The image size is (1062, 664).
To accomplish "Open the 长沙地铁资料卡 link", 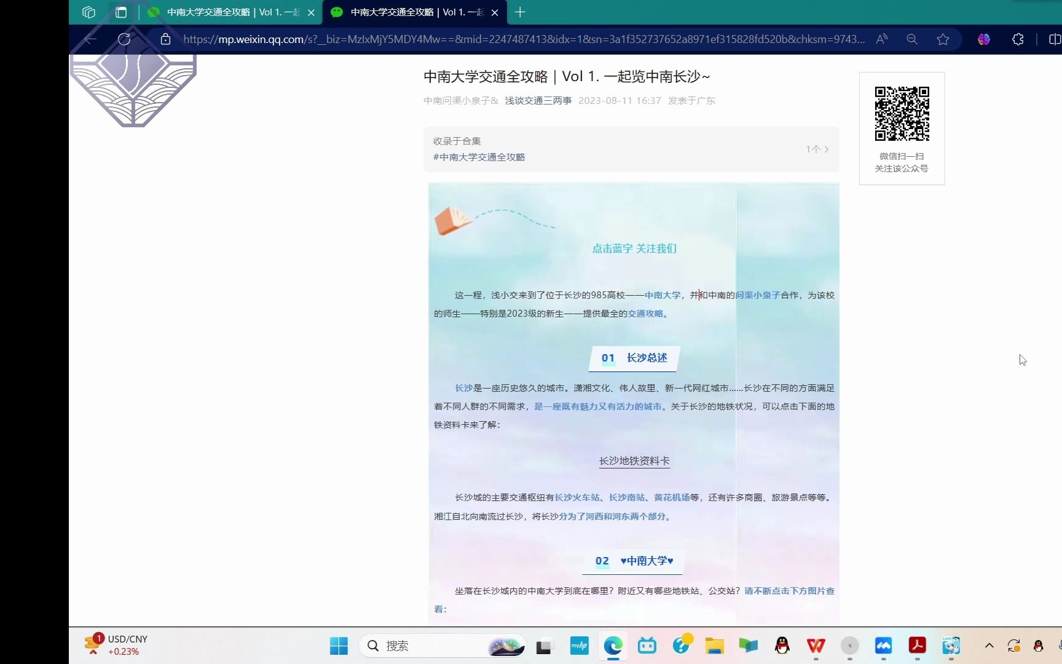I will click(634, 461).
